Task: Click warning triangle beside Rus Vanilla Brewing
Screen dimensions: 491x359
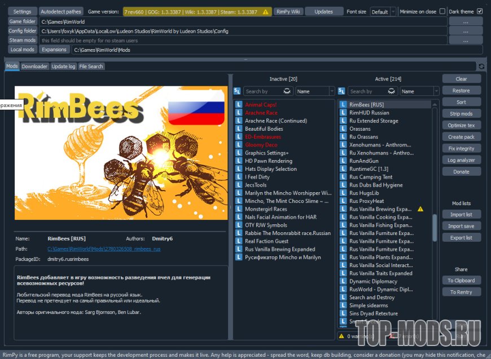Action: tap(420, 209)
